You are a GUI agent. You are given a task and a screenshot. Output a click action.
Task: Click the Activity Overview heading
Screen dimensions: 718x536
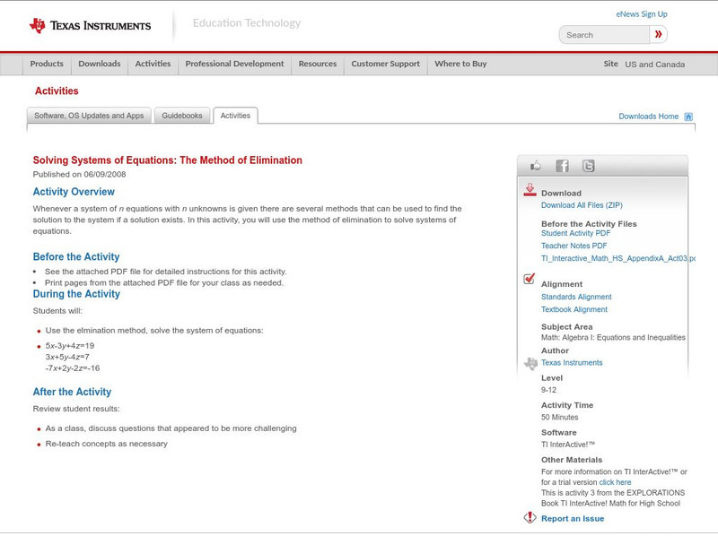click(74, 192)
